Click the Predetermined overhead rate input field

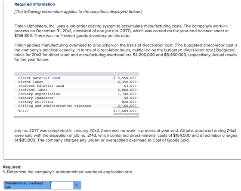[x=62, y=185]
